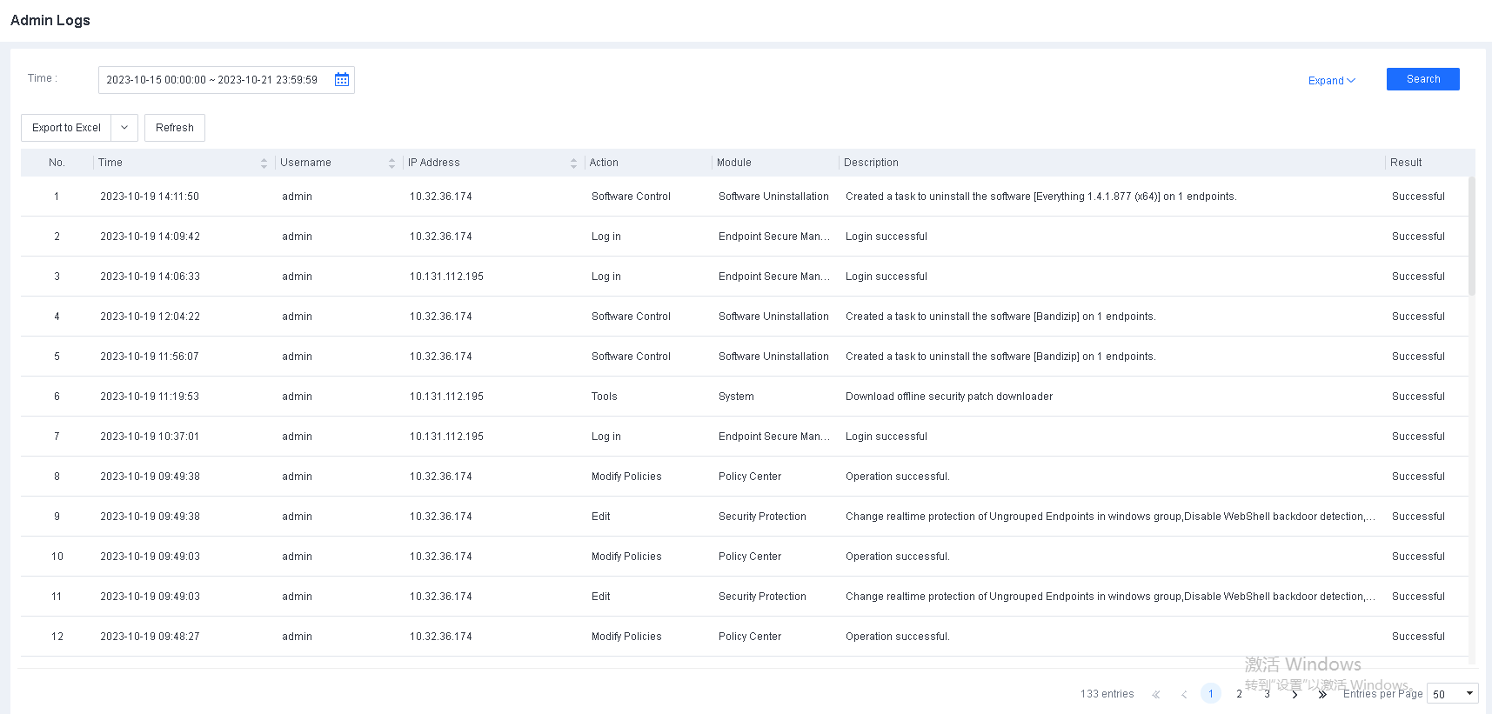Click the Export to Excel button

click(67, 128)
